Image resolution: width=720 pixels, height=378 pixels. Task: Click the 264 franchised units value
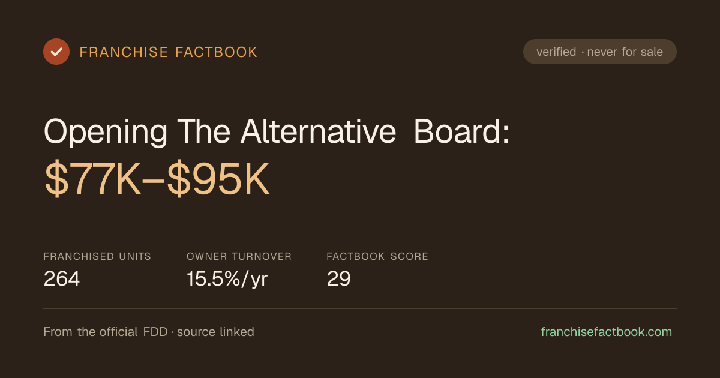pos(62,278)
